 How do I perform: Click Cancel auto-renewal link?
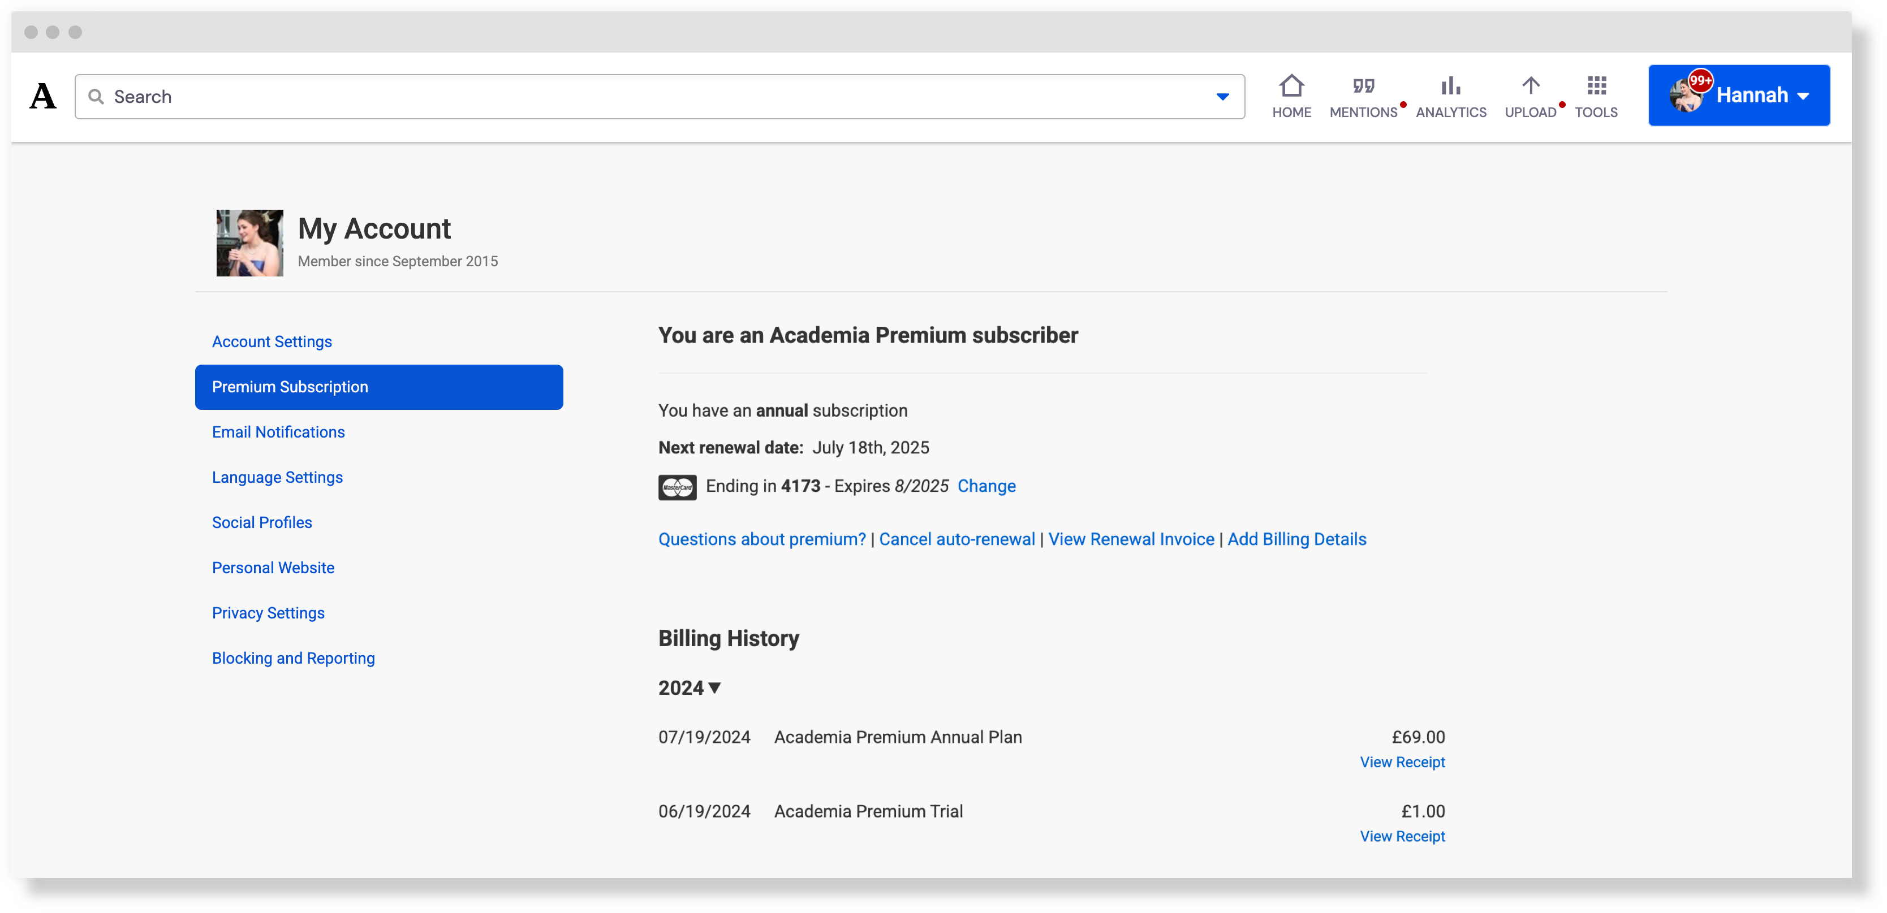tap(957, 539)
